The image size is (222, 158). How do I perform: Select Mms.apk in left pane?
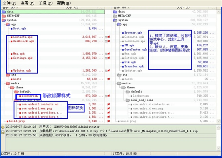[x=19, y=54]
